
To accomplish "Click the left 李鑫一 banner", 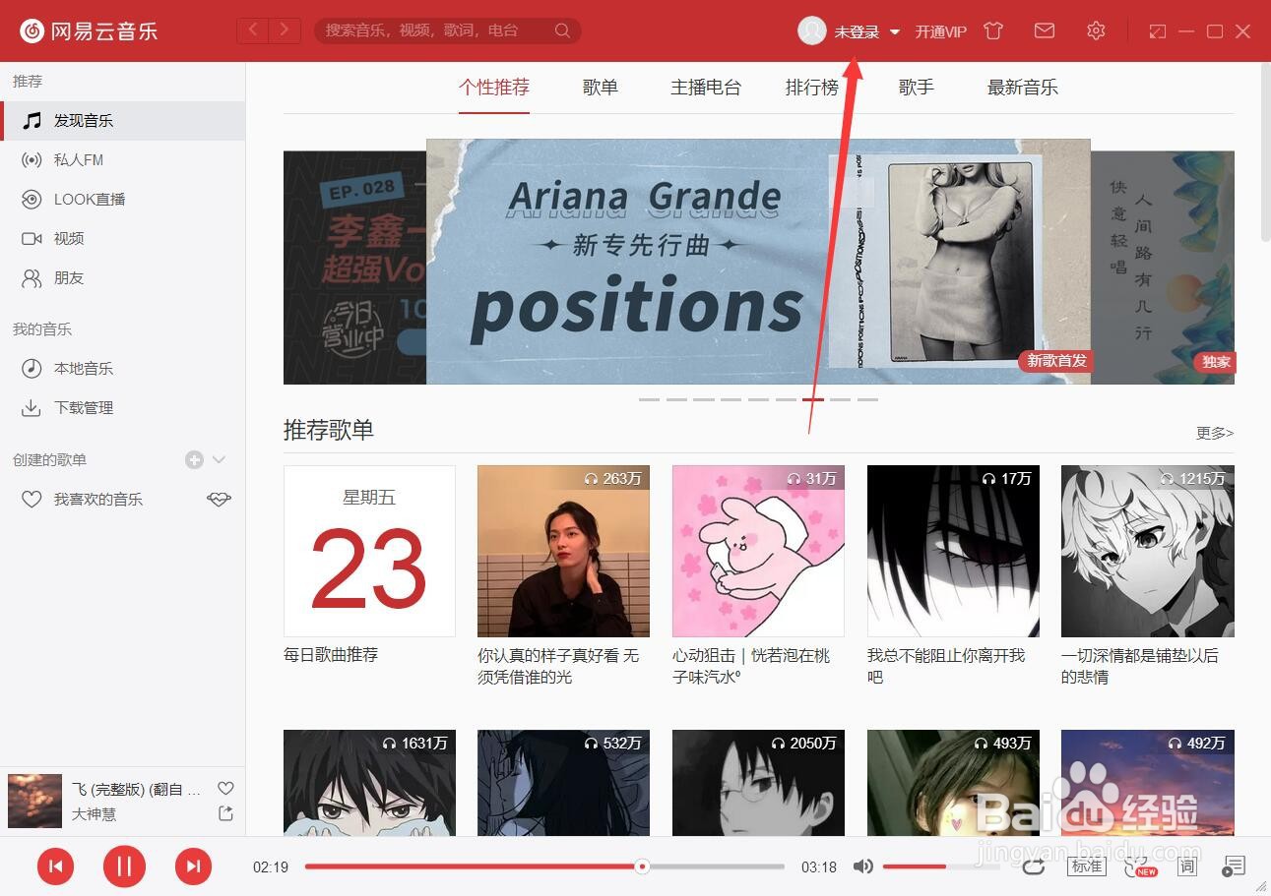I will pos(354,267).
